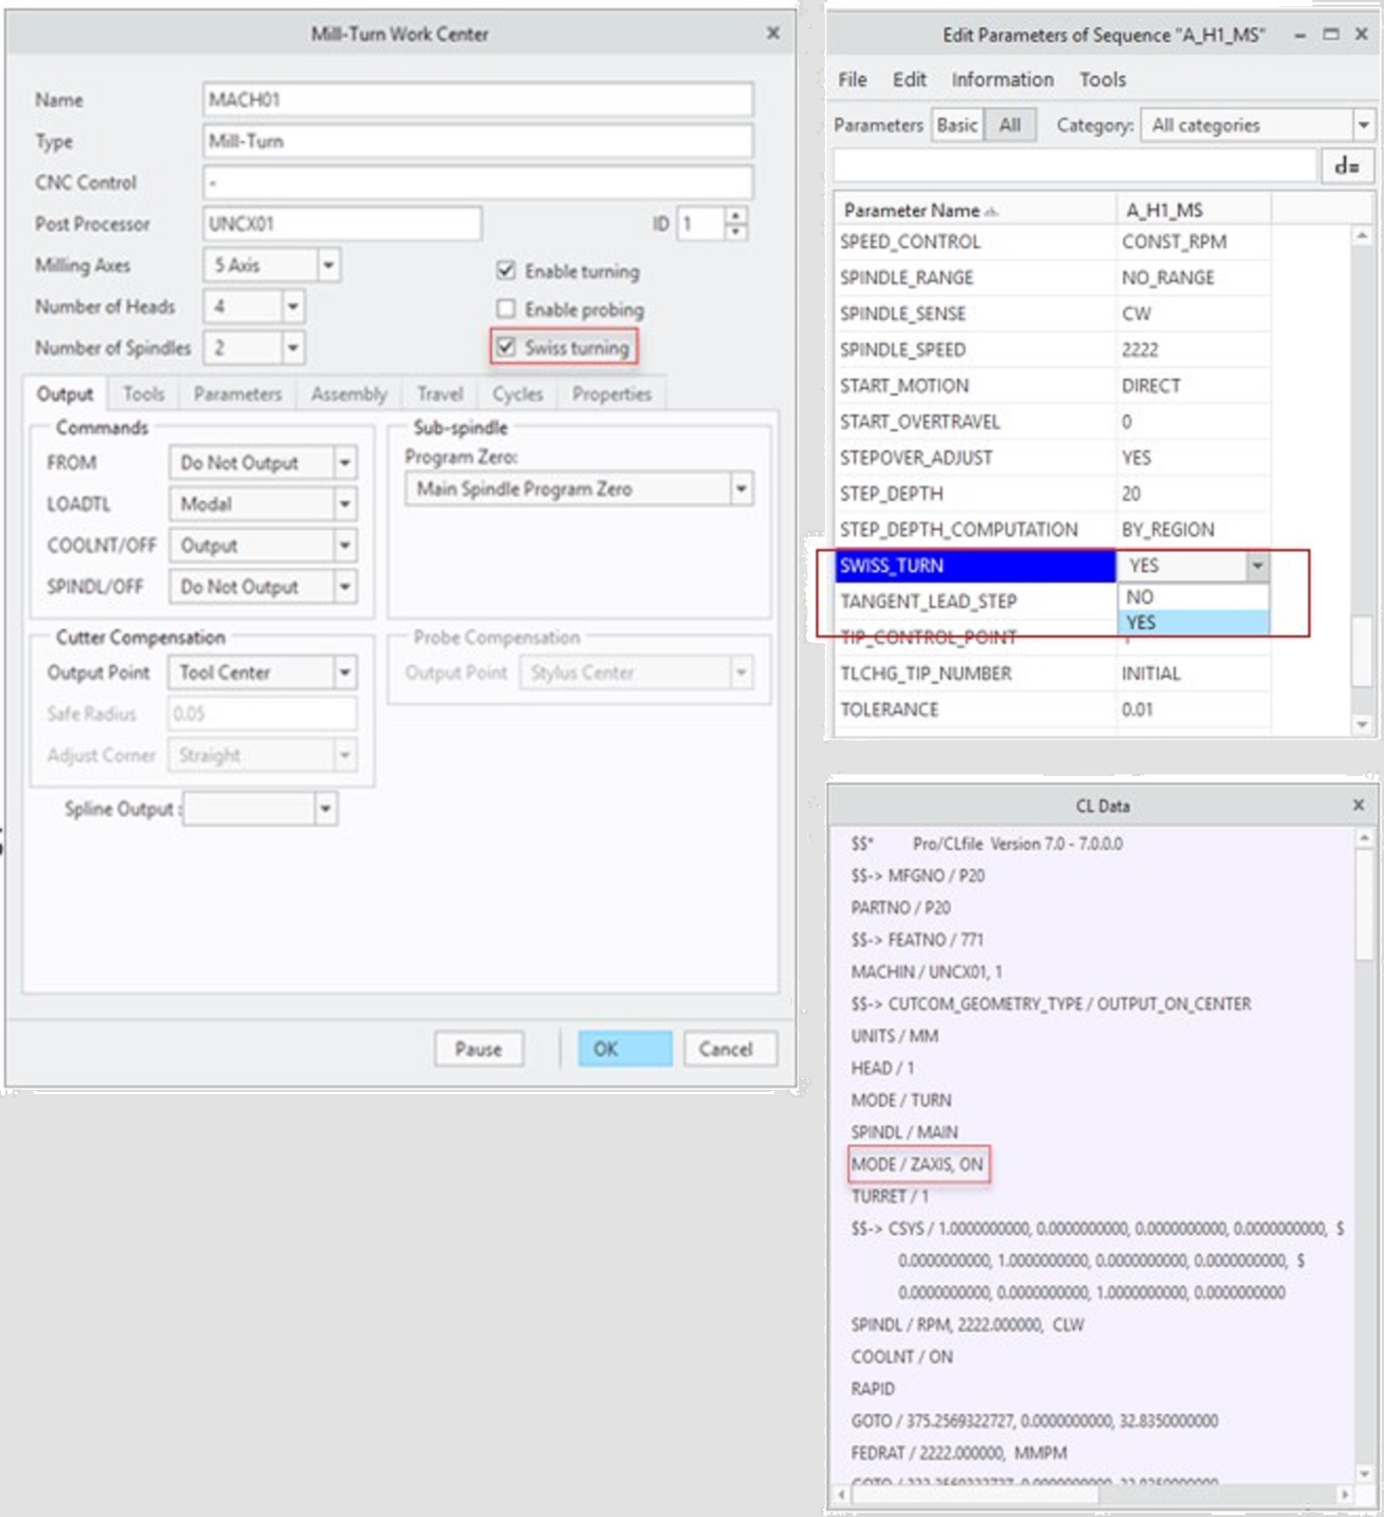Uncheck the Swiss turning checkbox
Viewport: 1384px width, 1517px height.
[x=506, y=347]
